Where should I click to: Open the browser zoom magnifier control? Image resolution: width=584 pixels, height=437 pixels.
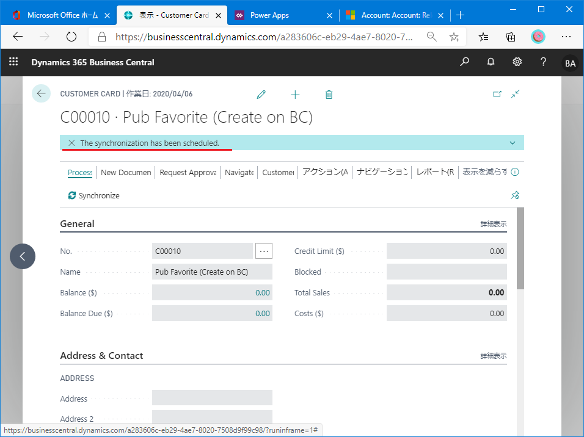[432, 37]
